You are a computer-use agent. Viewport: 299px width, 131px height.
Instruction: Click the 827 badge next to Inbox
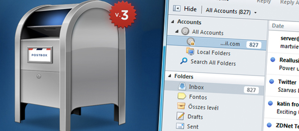point(251,90)
